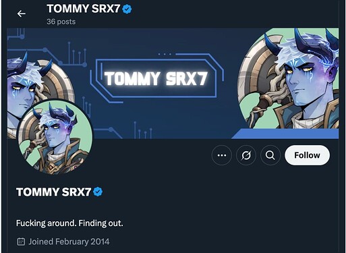Click the bio text Fucking around. Finding out.
This screenshot has width=346, height=253.
click(69, 223)
